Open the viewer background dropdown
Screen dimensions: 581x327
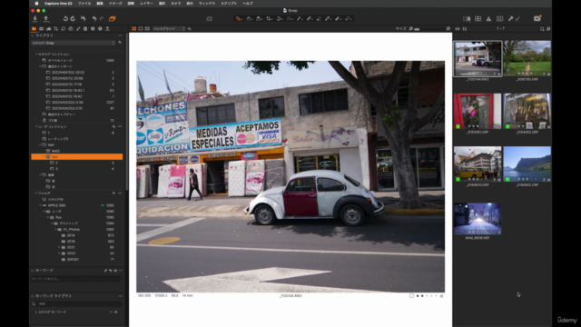pos(169,28)
